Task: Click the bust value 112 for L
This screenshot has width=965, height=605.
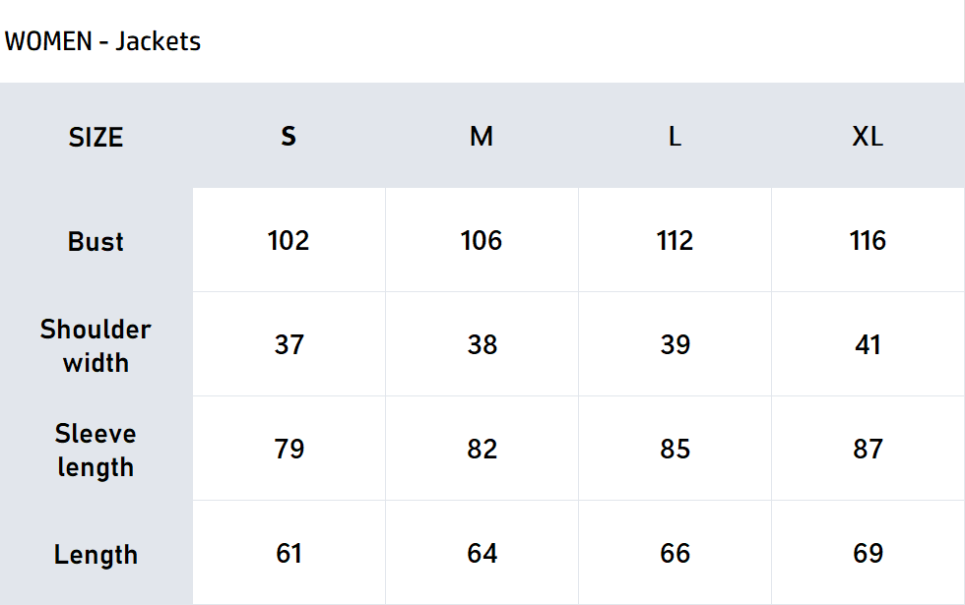Action: click(675, 241)
